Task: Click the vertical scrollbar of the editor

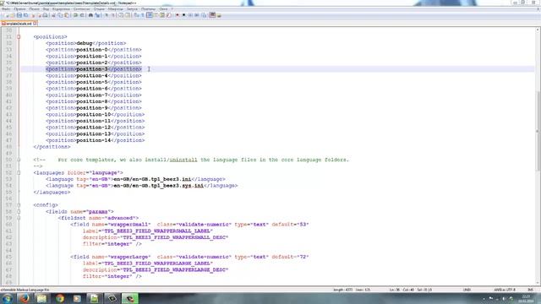Action: [x=538, y=131]
